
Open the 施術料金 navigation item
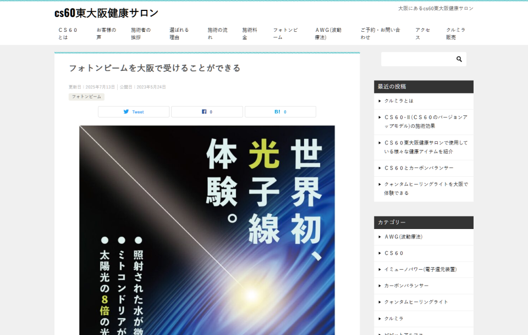coord(250,33)
